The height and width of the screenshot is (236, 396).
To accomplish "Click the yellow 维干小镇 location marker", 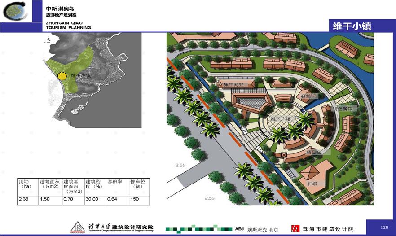I will click(62, 76).
